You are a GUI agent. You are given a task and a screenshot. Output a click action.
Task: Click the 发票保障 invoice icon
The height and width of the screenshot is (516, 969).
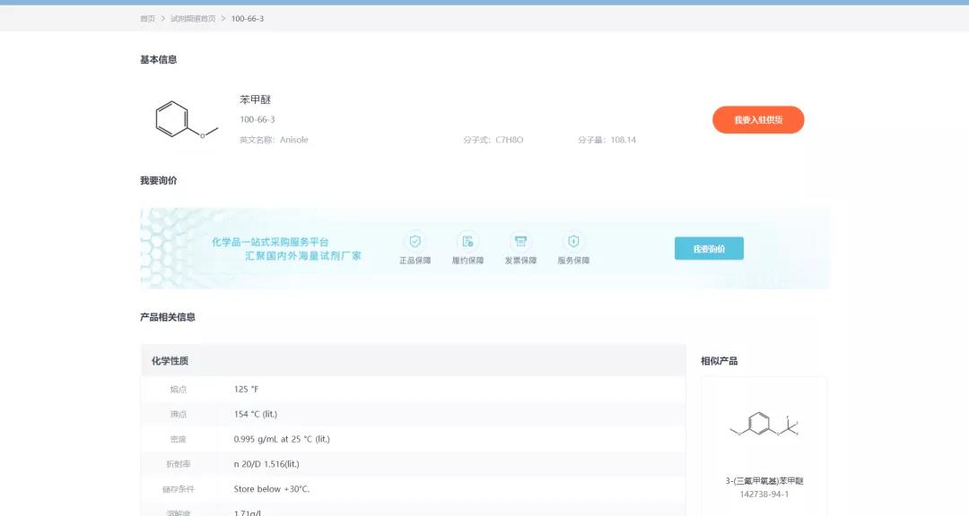(520, 241)
